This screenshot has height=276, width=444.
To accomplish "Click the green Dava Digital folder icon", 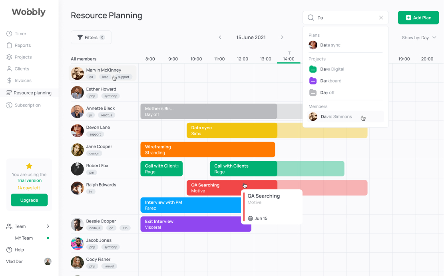I will click(x=313, y=69).
